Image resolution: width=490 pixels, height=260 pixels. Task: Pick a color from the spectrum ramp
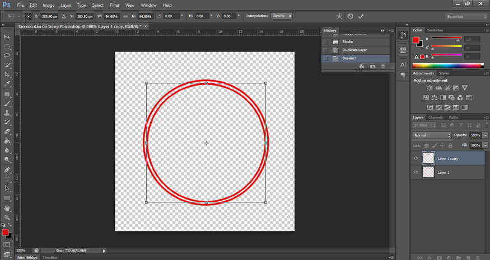coord(448,65)
